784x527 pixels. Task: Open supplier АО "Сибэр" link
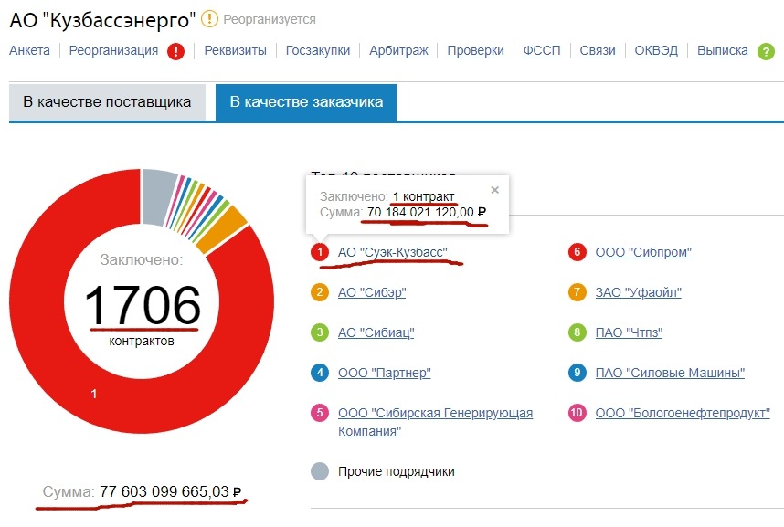372,292
